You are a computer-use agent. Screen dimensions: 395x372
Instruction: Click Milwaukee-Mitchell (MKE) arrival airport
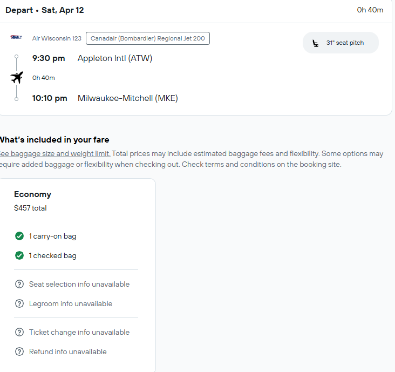(128, 98)
